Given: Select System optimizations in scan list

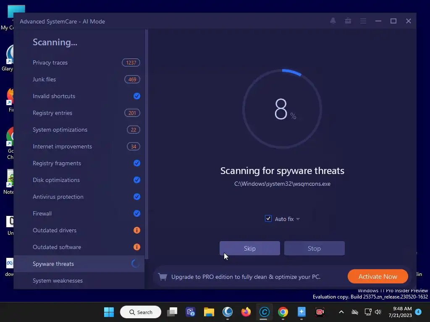Looking at the screenshot, I should pos(79,130).
